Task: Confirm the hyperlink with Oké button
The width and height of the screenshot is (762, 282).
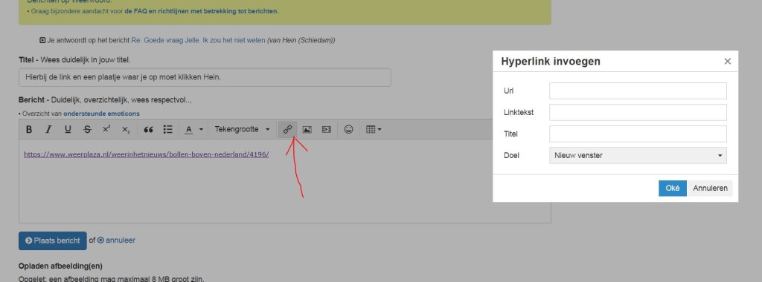Action: click(673, 188)
